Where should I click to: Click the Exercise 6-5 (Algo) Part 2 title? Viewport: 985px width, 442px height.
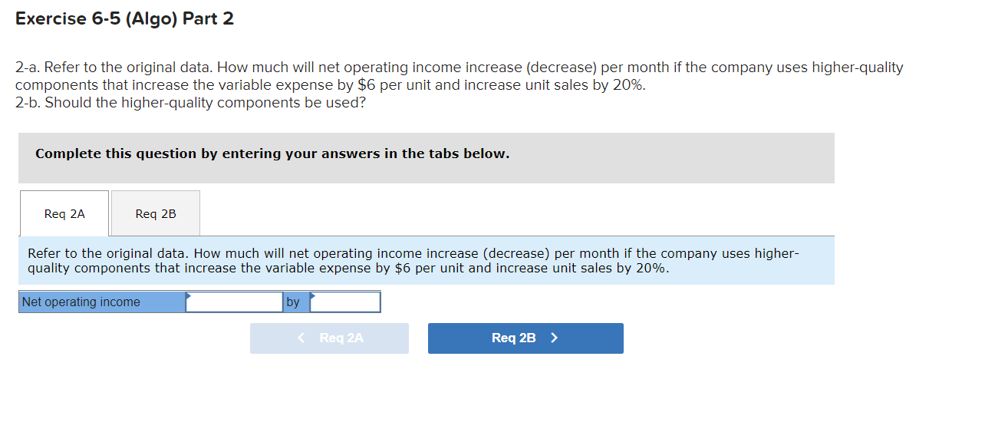[x=124, y=18]
